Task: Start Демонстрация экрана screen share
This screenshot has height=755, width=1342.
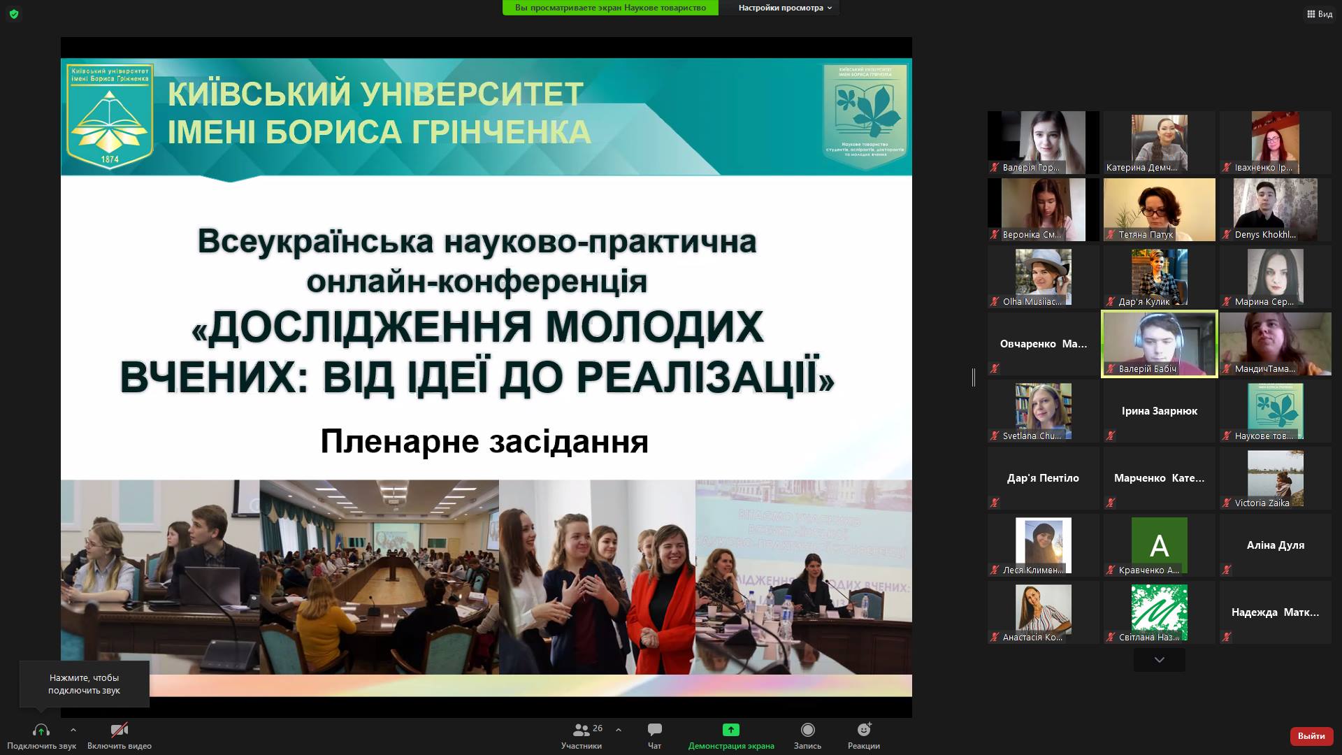Action: 731,736
